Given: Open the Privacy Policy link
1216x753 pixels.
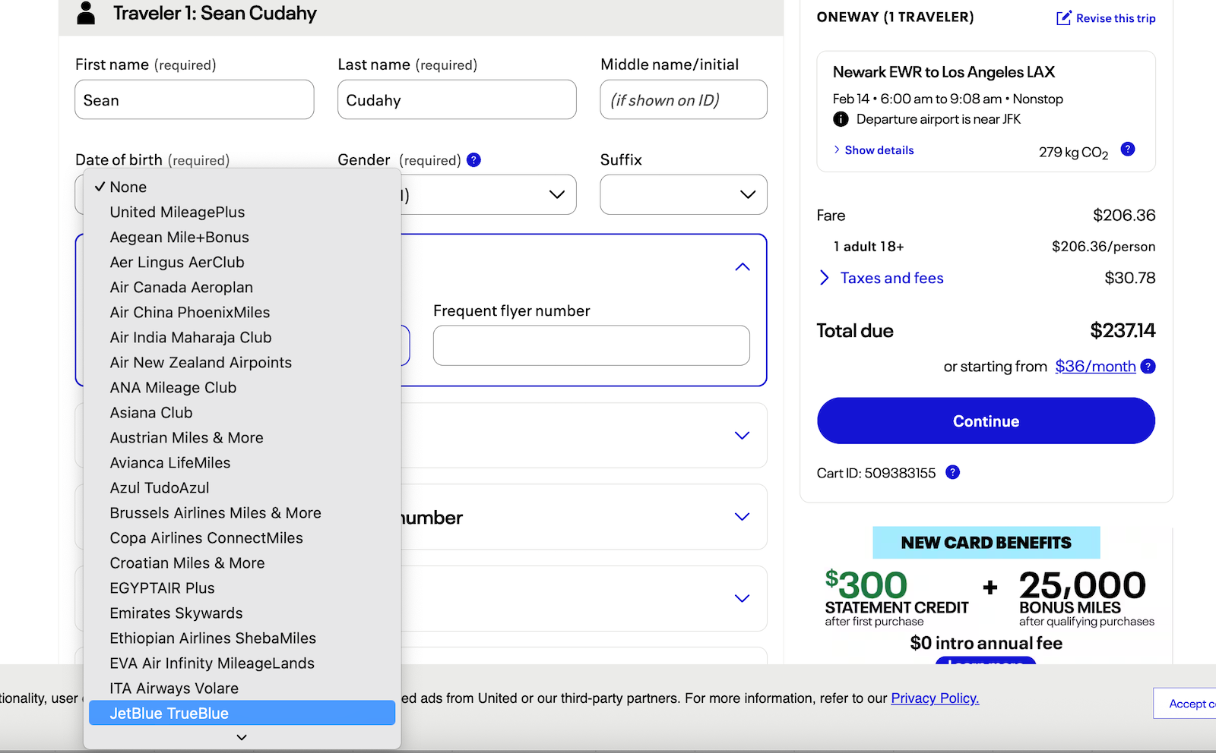Looking at the screenshot, I should pos(934,698).
